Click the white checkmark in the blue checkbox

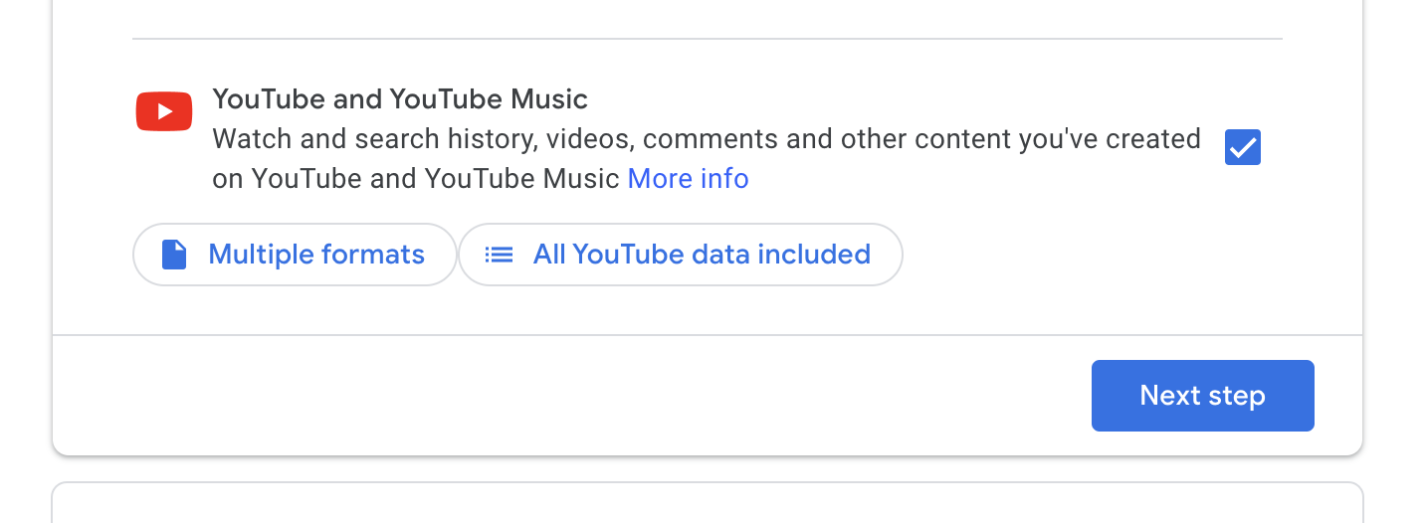(1243, 148)
